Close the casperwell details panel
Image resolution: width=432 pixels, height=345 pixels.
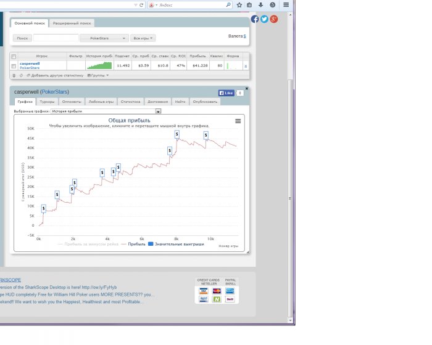click(247, 89)
